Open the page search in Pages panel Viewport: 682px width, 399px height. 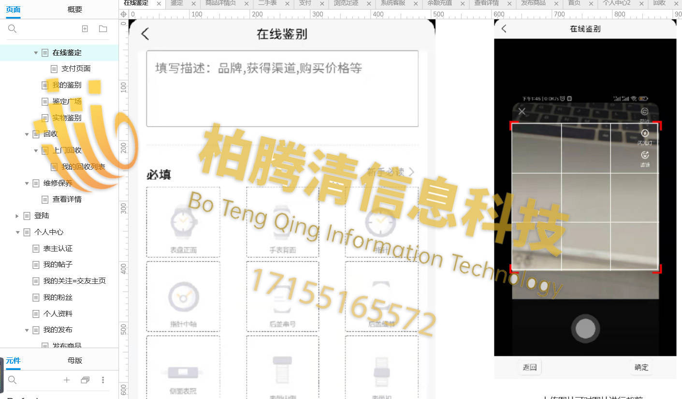point(13,29)
